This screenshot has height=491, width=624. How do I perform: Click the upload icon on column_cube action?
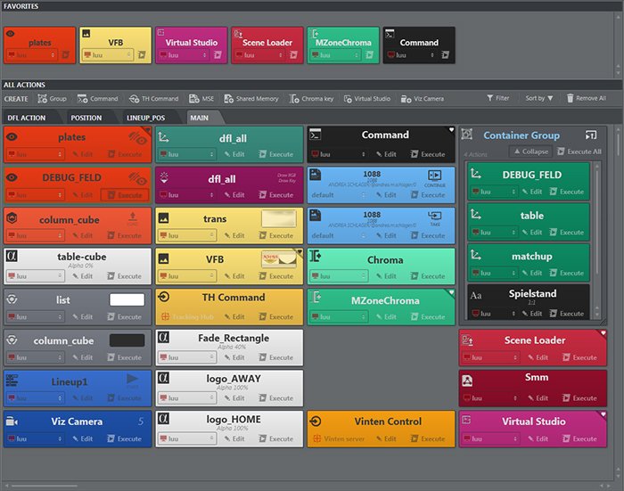coord(133,217)
